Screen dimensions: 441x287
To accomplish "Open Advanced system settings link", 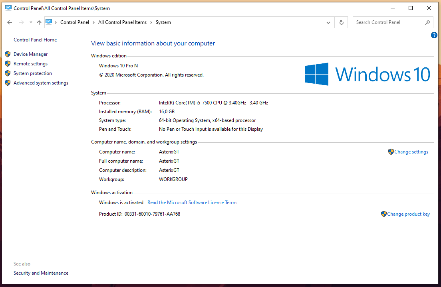I will [41, 83].
